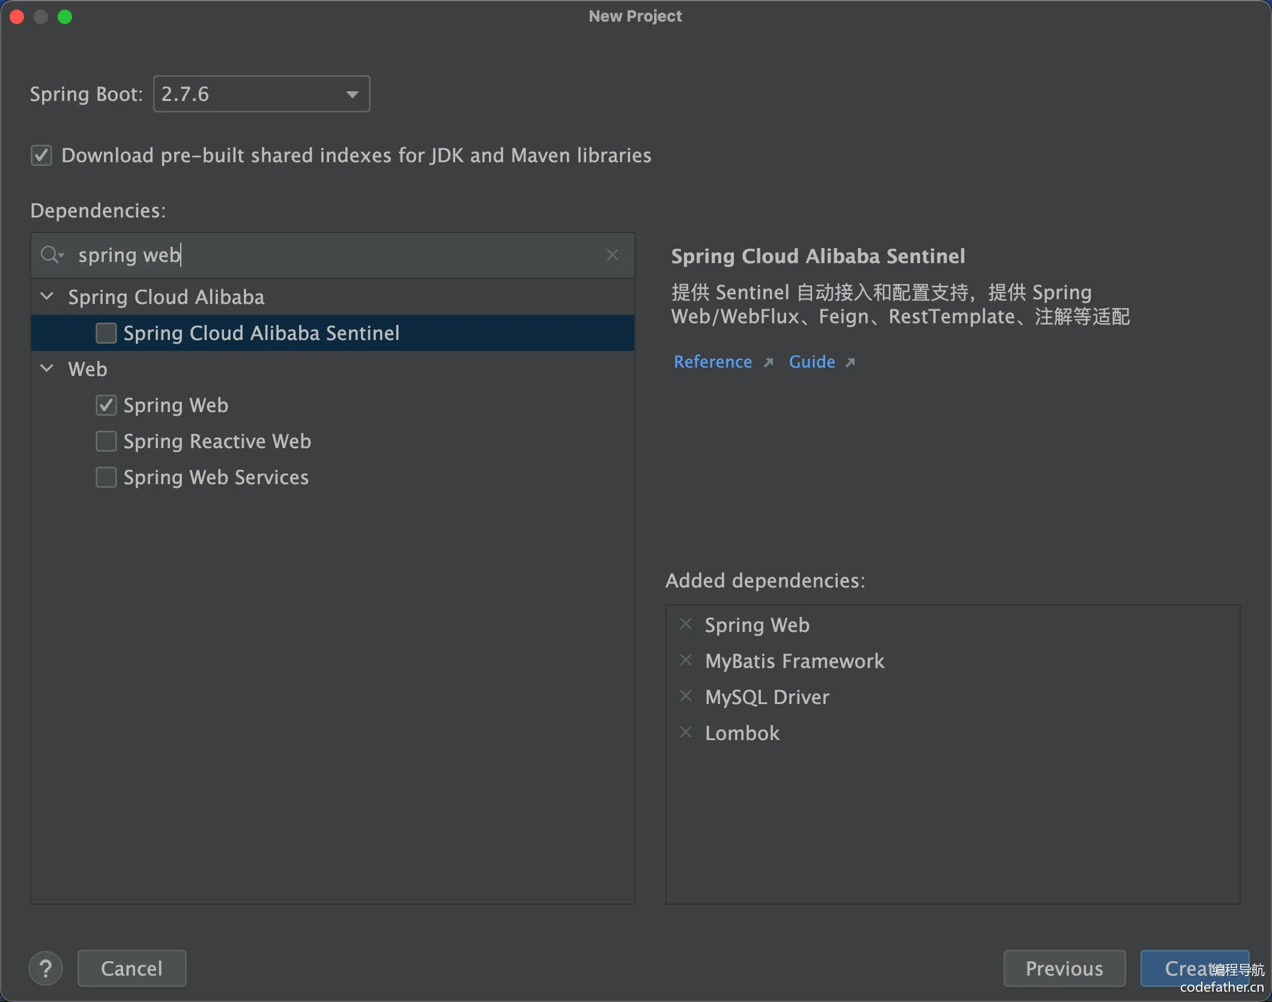Image resolution: width=1272 pixels, height=1002 pixels.
Task: Select the Spring Web tree label
Action: pos(176,405)
